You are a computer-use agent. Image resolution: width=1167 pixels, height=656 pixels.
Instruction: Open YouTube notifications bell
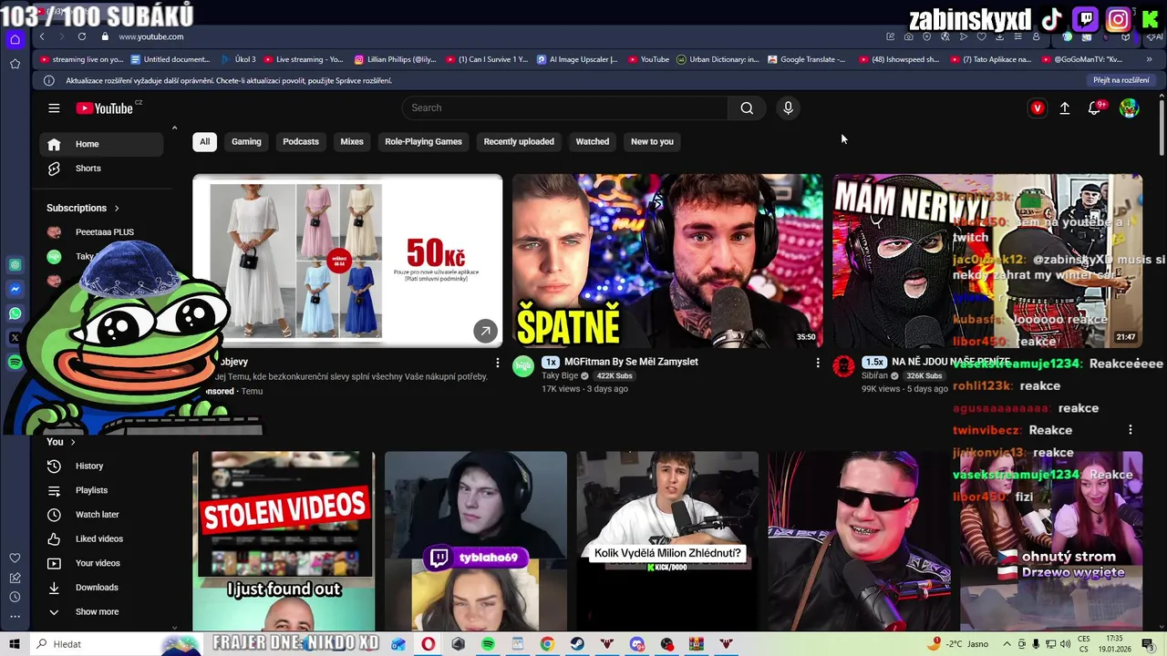click(x=1095, y=108)
